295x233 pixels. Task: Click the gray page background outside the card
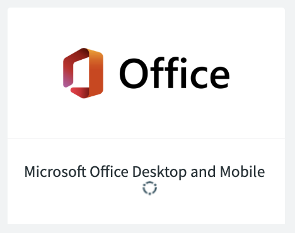coord(147,229)
